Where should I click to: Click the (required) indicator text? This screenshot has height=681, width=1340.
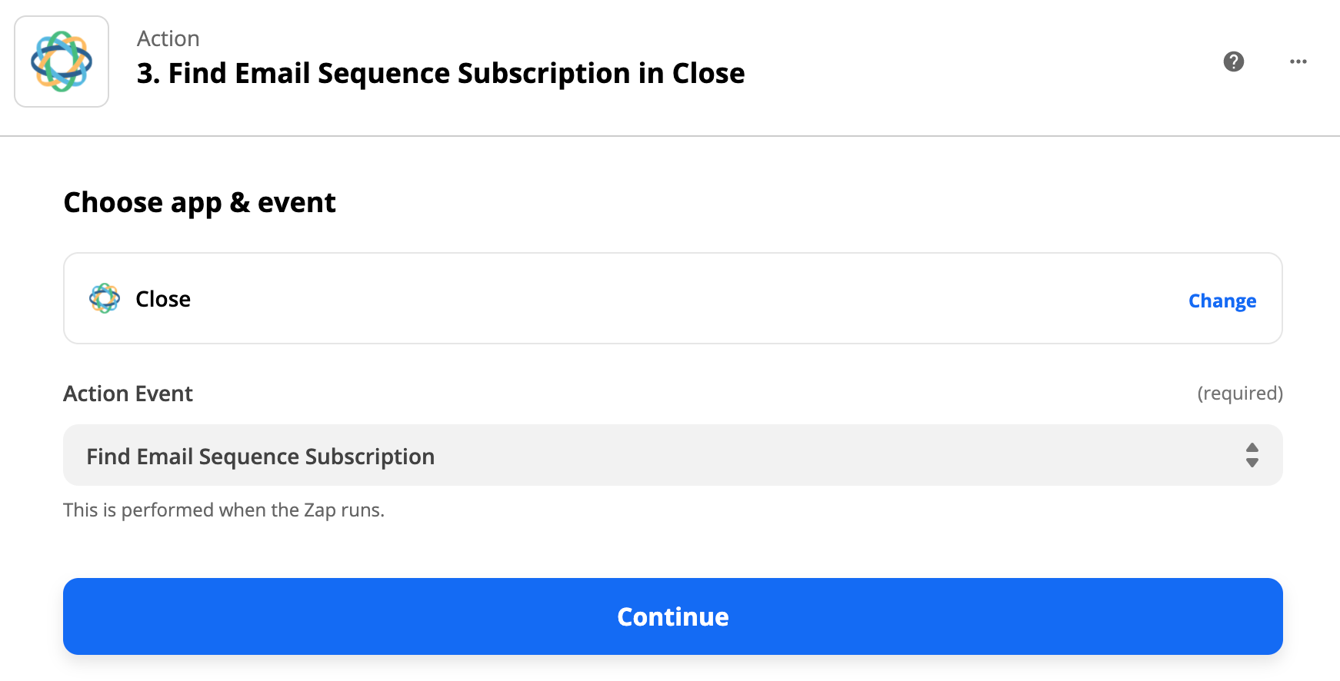click(x=1239, y=394)
